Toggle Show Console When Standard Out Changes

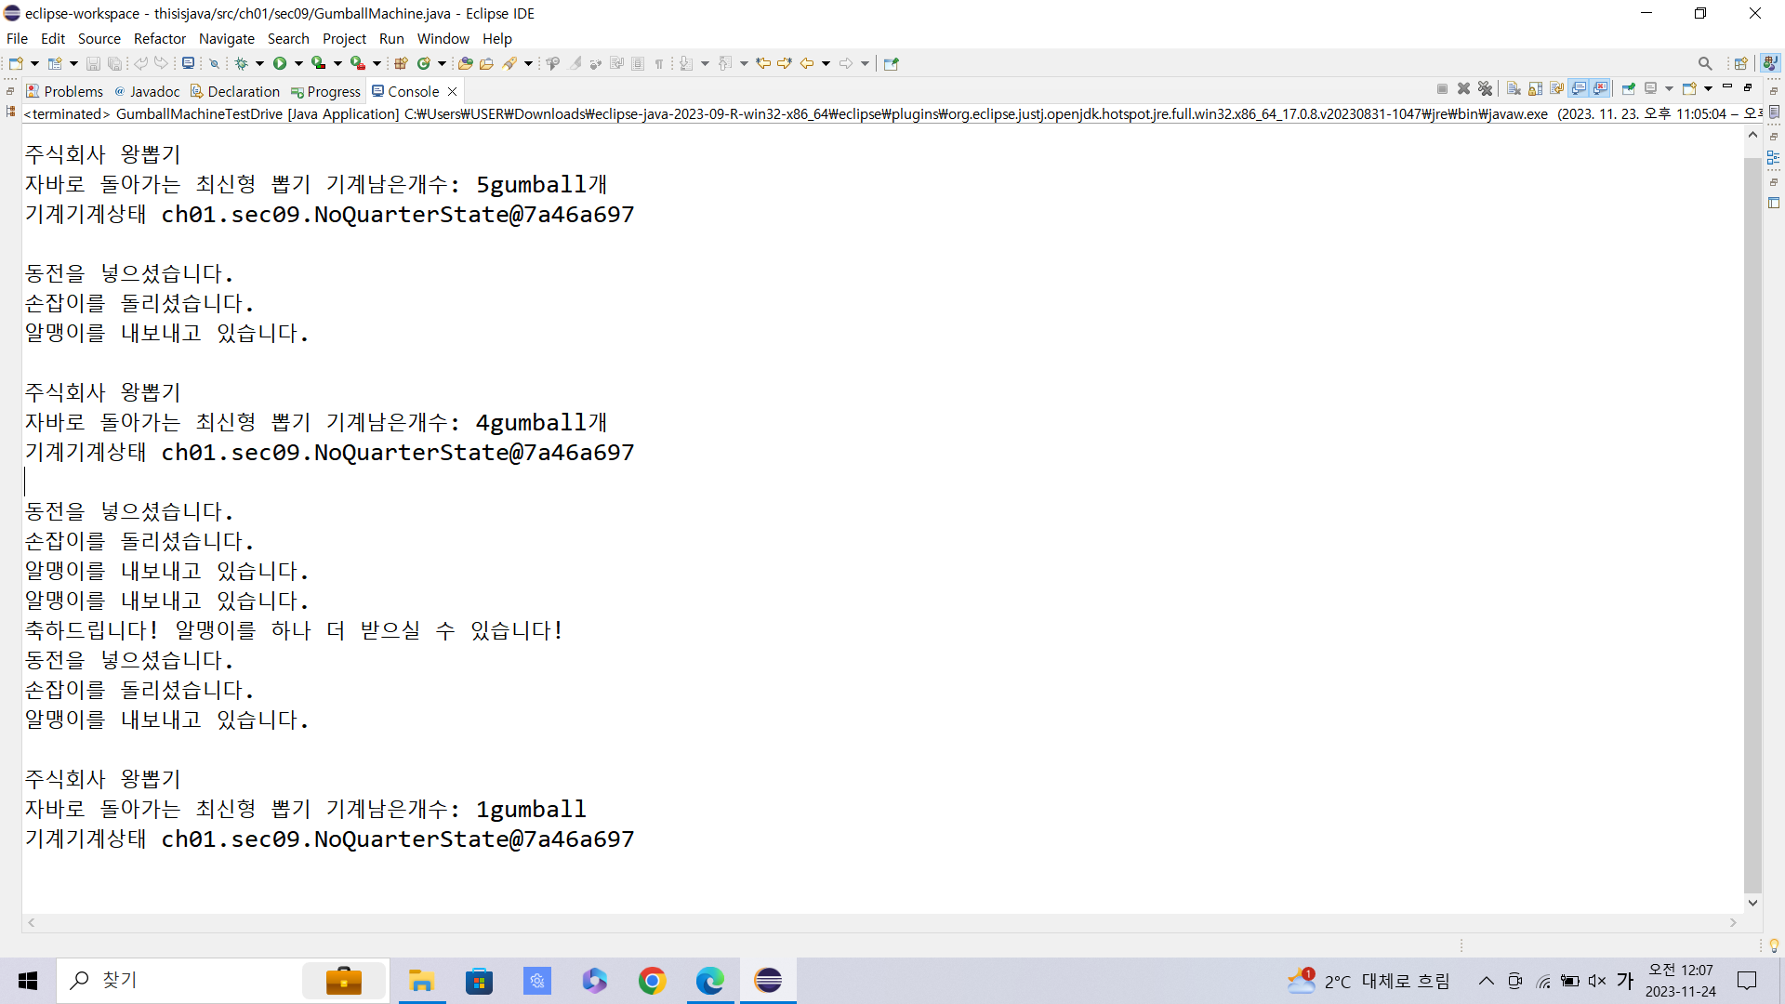point(1578,88)
